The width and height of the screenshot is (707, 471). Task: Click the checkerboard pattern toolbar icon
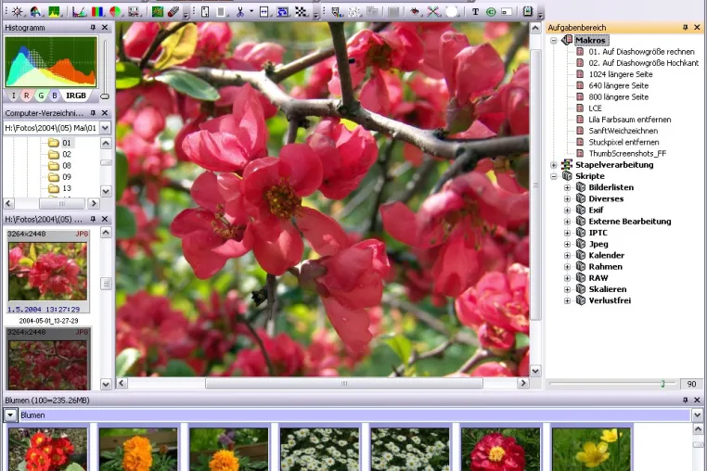click(x=301, y=12)
